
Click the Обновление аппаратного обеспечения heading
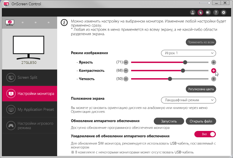tap(105, 121)
